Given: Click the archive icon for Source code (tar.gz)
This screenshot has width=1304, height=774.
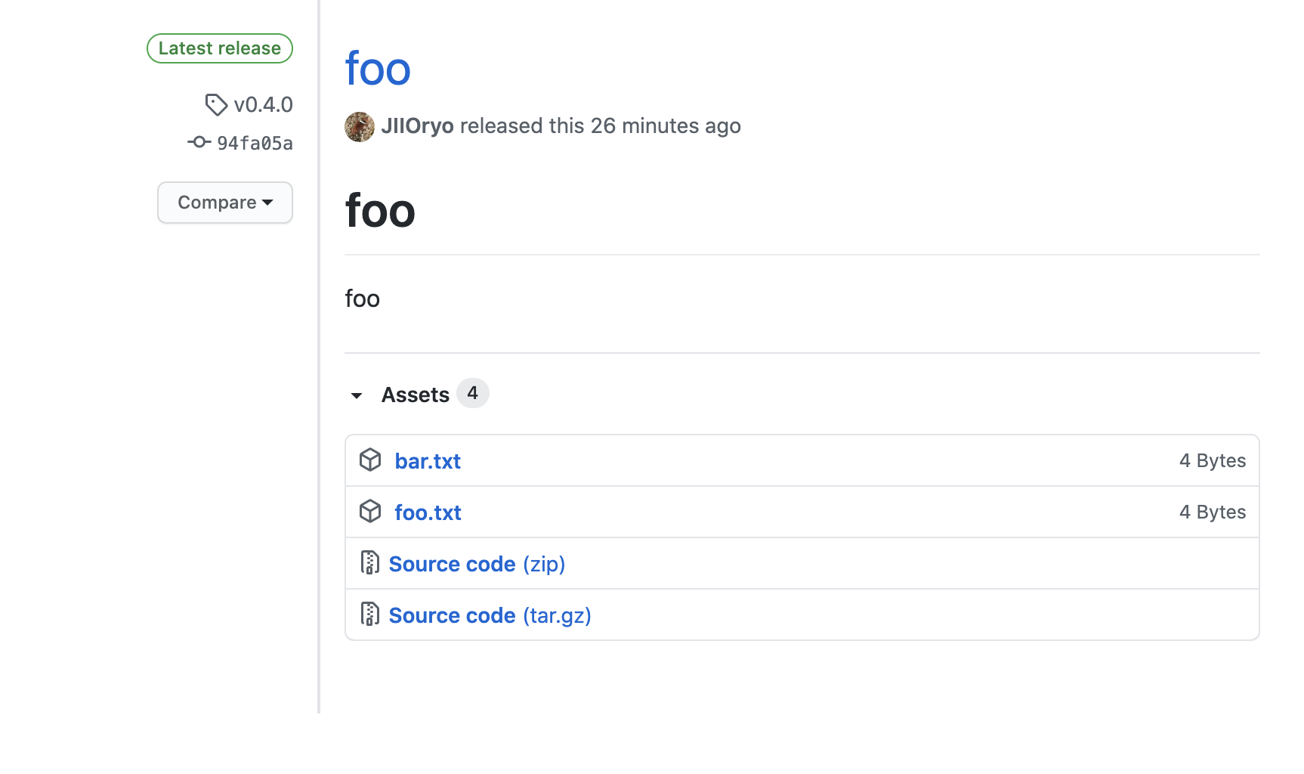Looking at the screenshot, I should point(369,614).
